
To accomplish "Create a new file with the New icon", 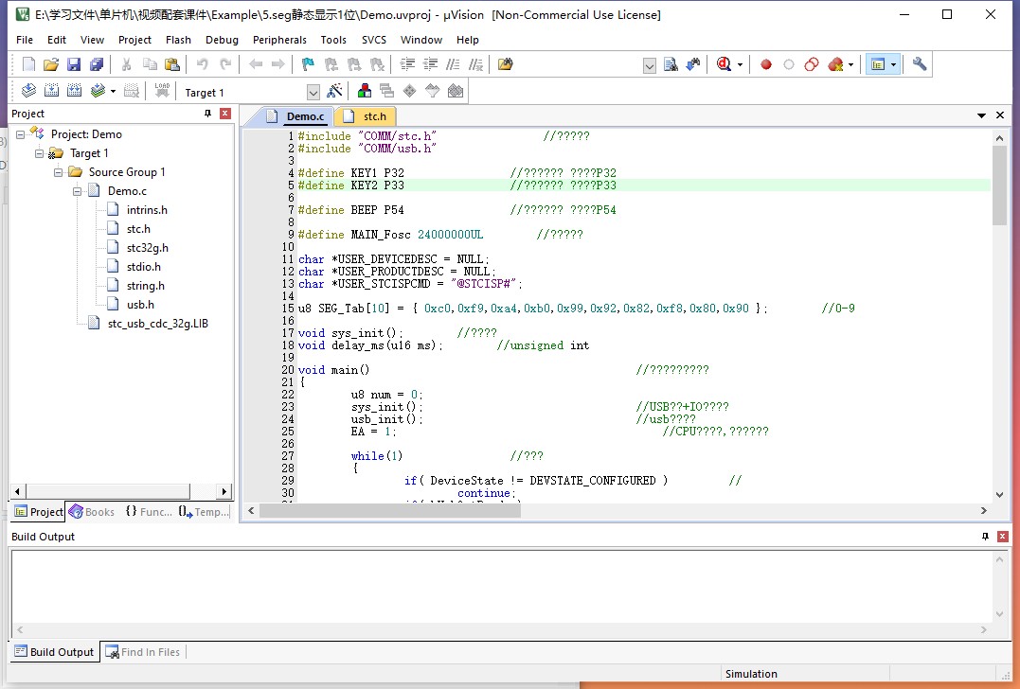I will coord(28,64).
